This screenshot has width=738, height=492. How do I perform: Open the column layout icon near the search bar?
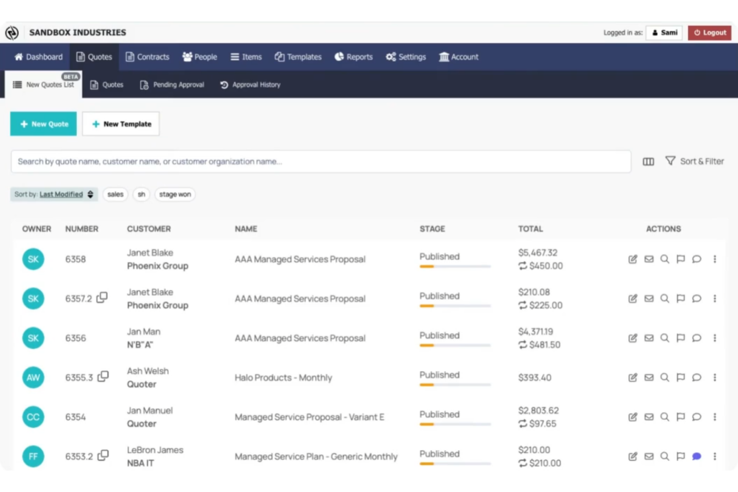click(x=648, y=162)
